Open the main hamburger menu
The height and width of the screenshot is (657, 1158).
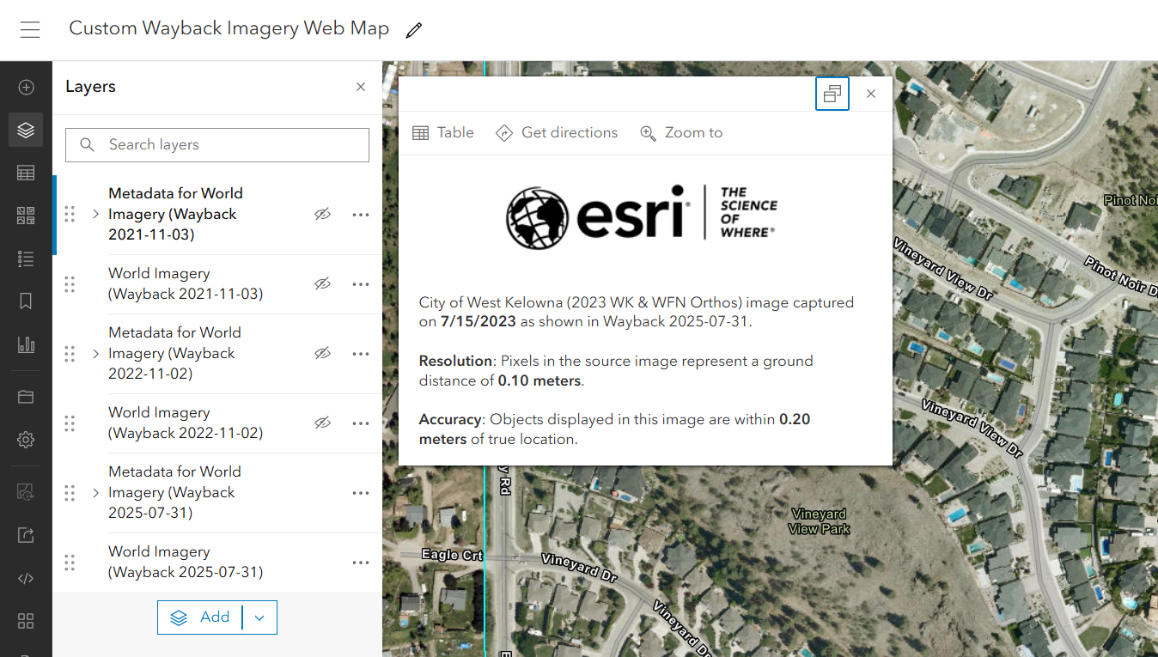point(30,30)
